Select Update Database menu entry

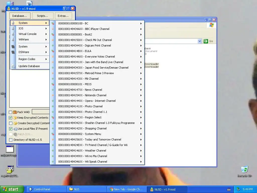point(30,66)
